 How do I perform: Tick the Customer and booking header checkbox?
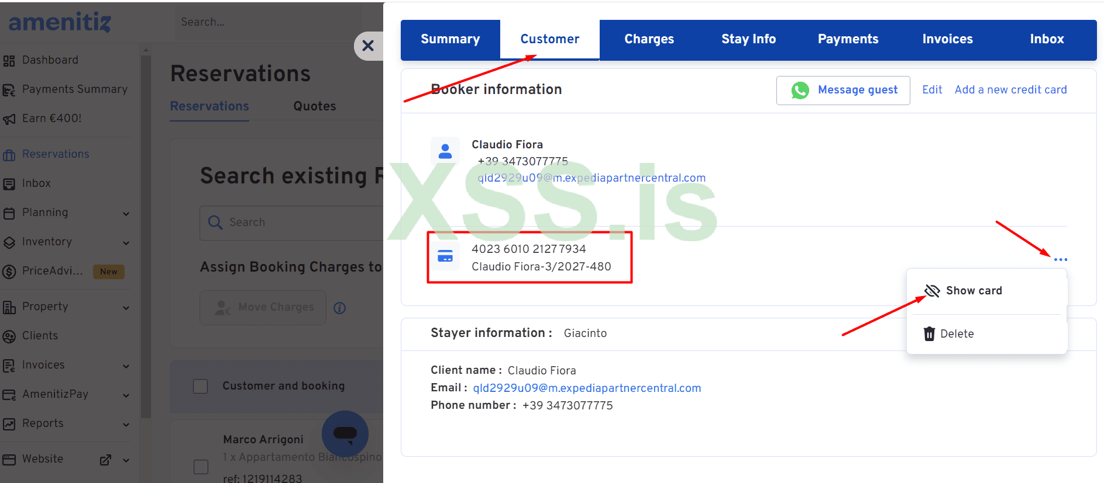point(201,387)
